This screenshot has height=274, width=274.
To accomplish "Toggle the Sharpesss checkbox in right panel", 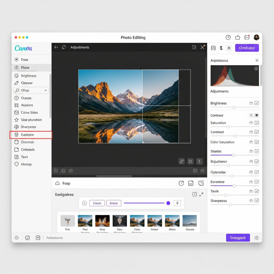I will coord(257,200).
